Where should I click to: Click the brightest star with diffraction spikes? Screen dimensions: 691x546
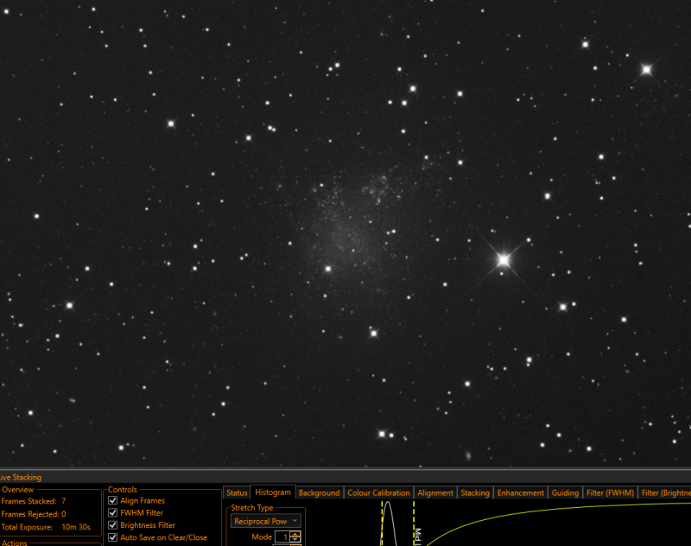point(504,260)
